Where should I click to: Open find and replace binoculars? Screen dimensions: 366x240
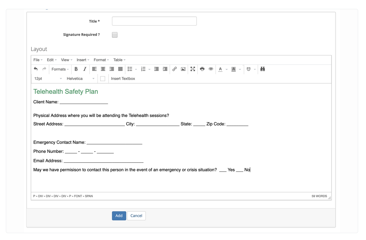pyautogui.click(x=263, y=69)
